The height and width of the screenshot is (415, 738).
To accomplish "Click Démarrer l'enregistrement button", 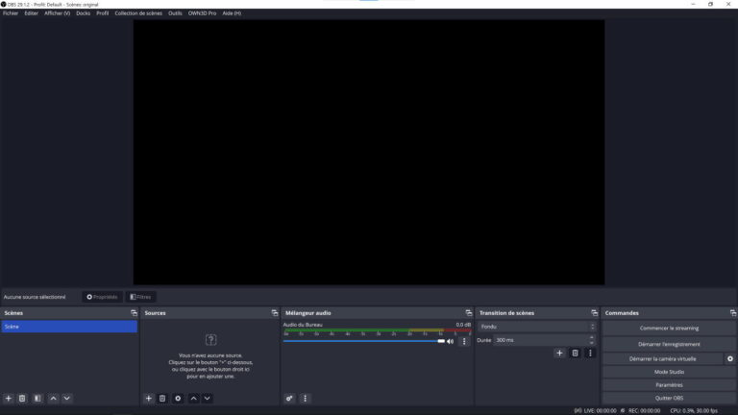I will click(x=669, y=344).
